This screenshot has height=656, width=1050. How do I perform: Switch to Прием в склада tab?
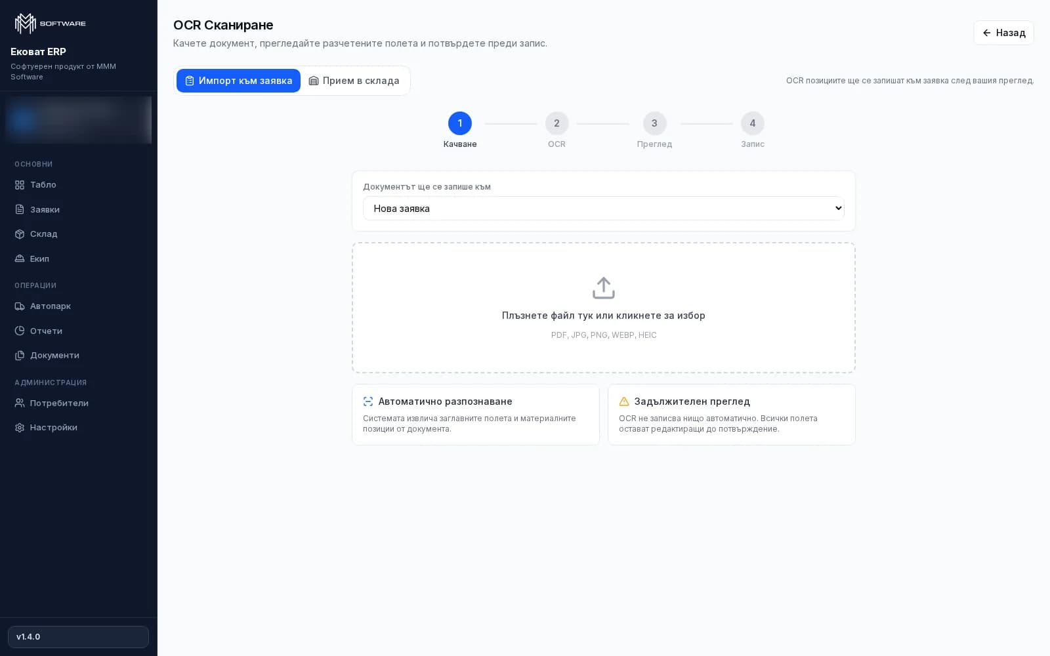click(354, 81)
